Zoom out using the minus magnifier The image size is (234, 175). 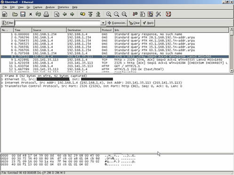[x=116, y=14]
